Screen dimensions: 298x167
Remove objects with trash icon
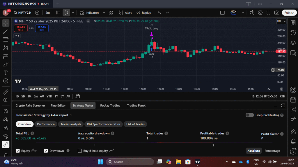(6, 155)
